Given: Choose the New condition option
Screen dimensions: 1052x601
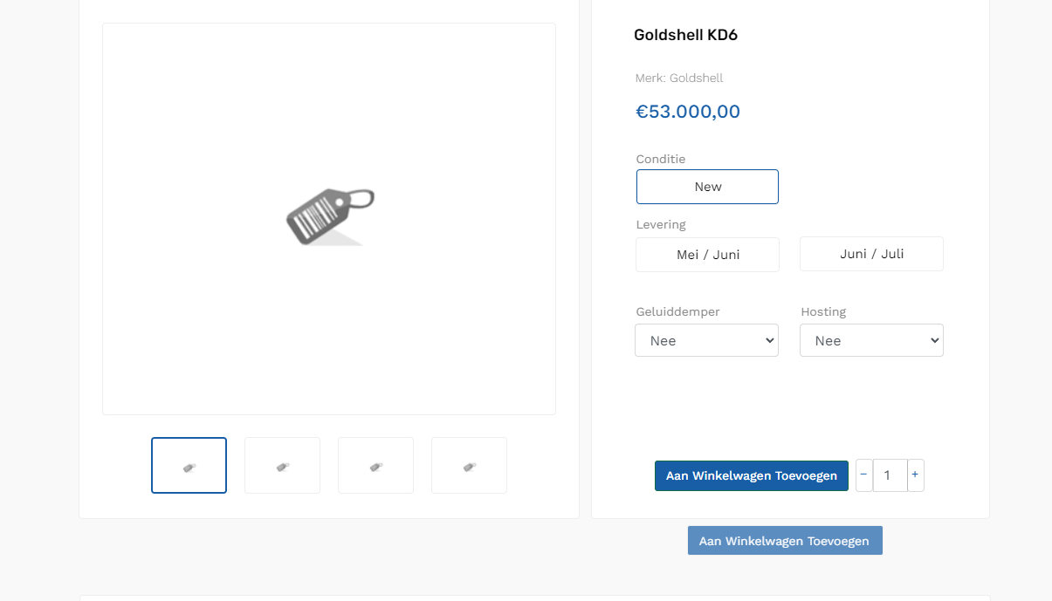Looking at the screenshot, I should pos(707,187).
